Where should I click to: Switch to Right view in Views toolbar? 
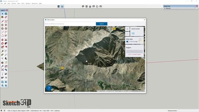[x=94, y=7]
